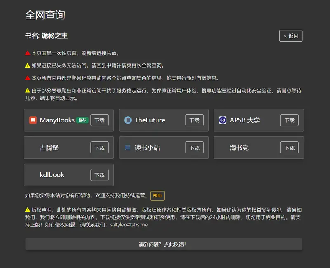Click the ManyBooks source name

coord(57,120)
